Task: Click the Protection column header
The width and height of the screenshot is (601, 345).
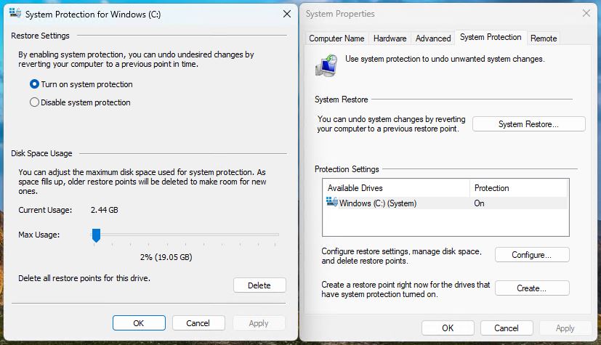Action: tap(519, 188)
